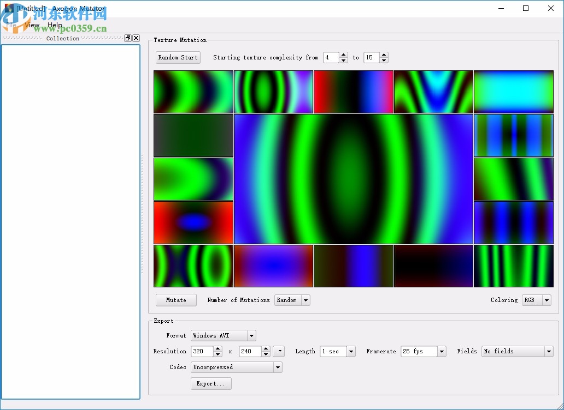Open the Help menu

click(x=55, y=25)
